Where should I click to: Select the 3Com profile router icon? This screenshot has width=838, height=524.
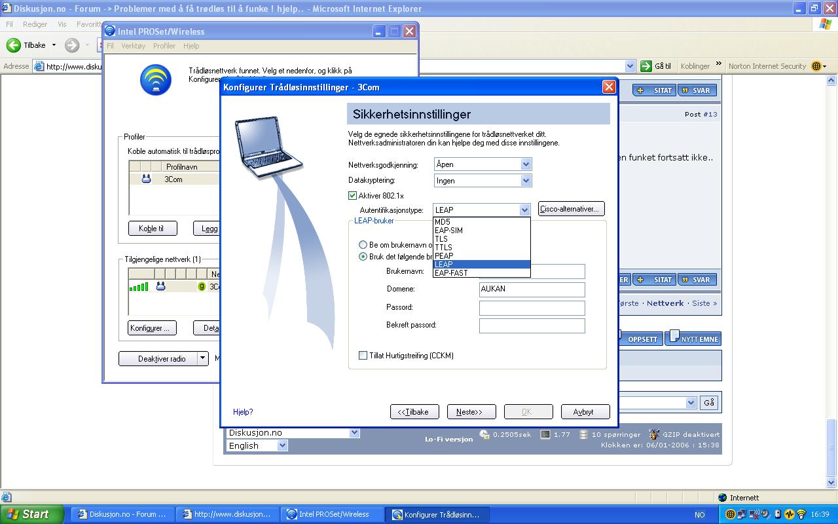[146, 179]
